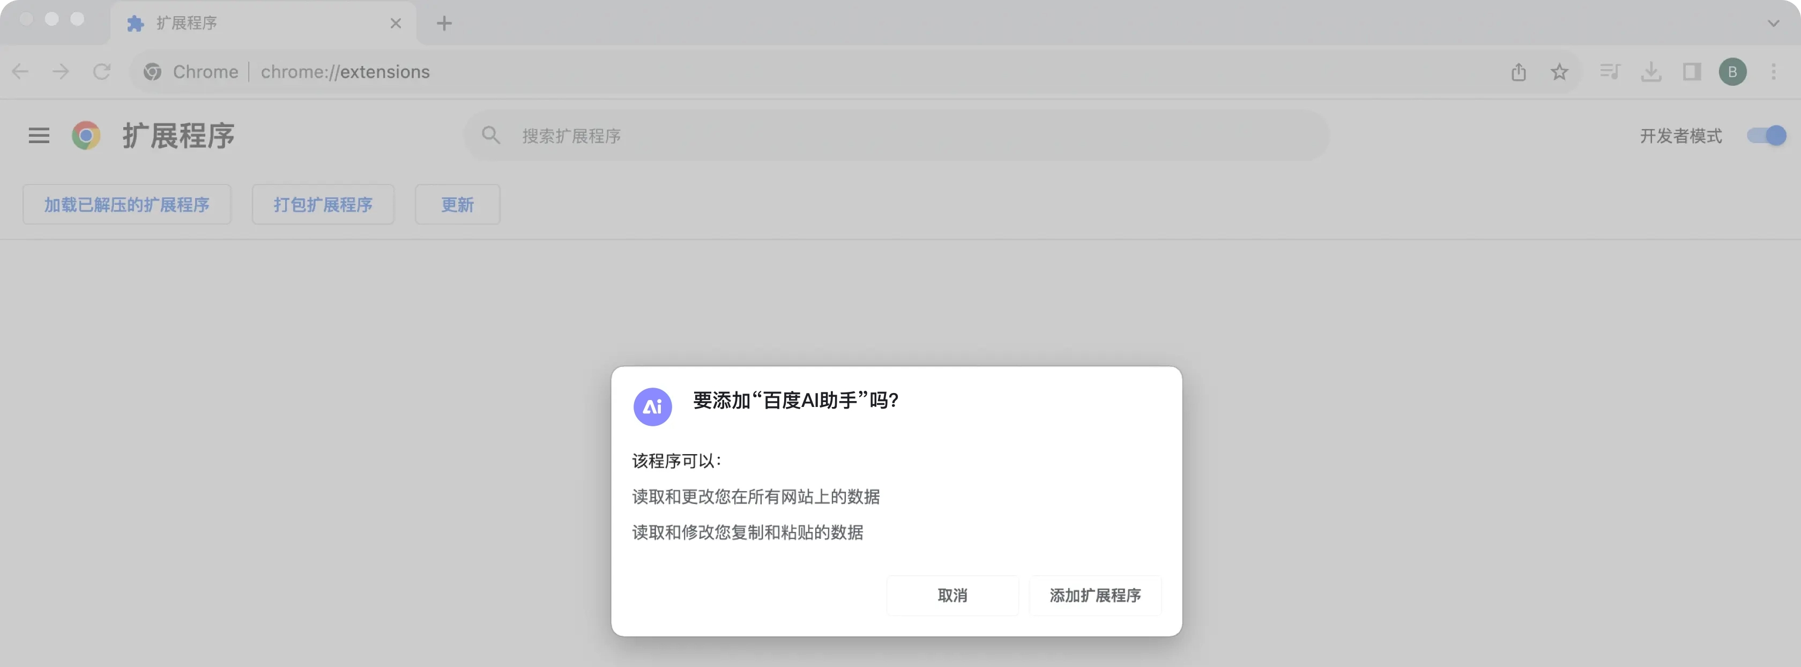Click the back navigation arrow
This screenshot has height=667, width=1801.
pyautogui.click(x=20, y=71)
